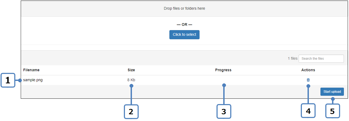Click the Progress column header
This screenshot has width=349, height=121.
(223, 70)
